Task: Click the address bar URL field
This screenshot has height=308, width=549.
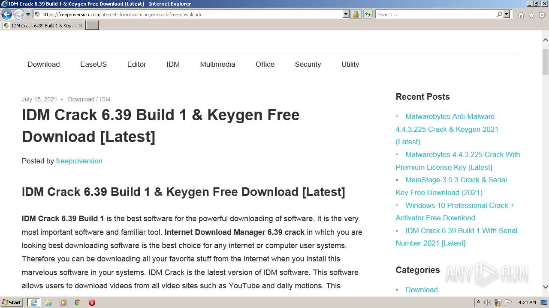Action: (x=188, y=15)
